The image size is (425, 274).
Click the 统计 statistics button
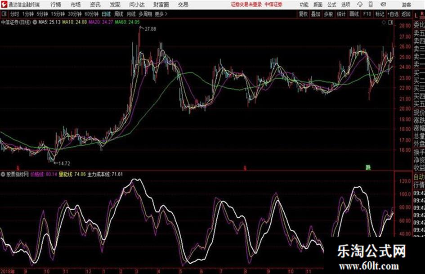pos(341,14)
